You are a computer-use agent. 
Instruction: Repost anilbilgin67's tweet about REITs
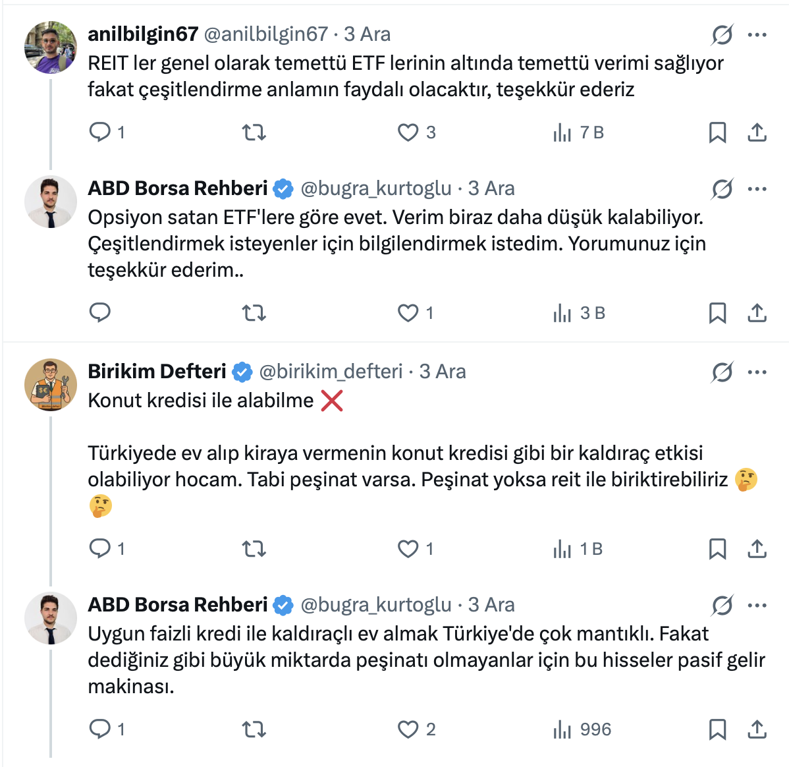[254, 132]
